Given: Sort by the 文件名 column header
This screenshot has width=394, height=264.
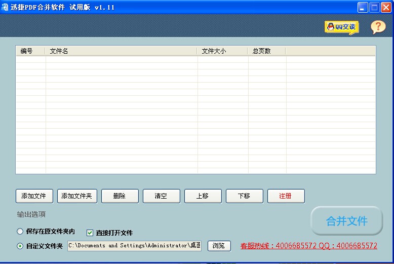Looking at the screenshot, I should pyautogui.click(x=121, y=51).
